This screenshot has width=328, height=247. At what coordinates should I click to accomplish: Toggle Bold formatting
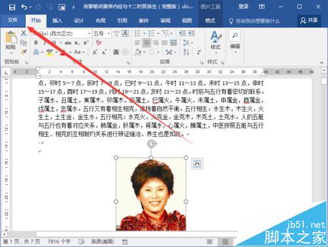[36, 43]
